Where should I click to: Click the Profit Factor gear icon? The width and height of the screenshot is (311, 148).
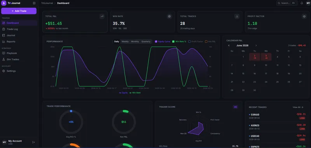304,17
